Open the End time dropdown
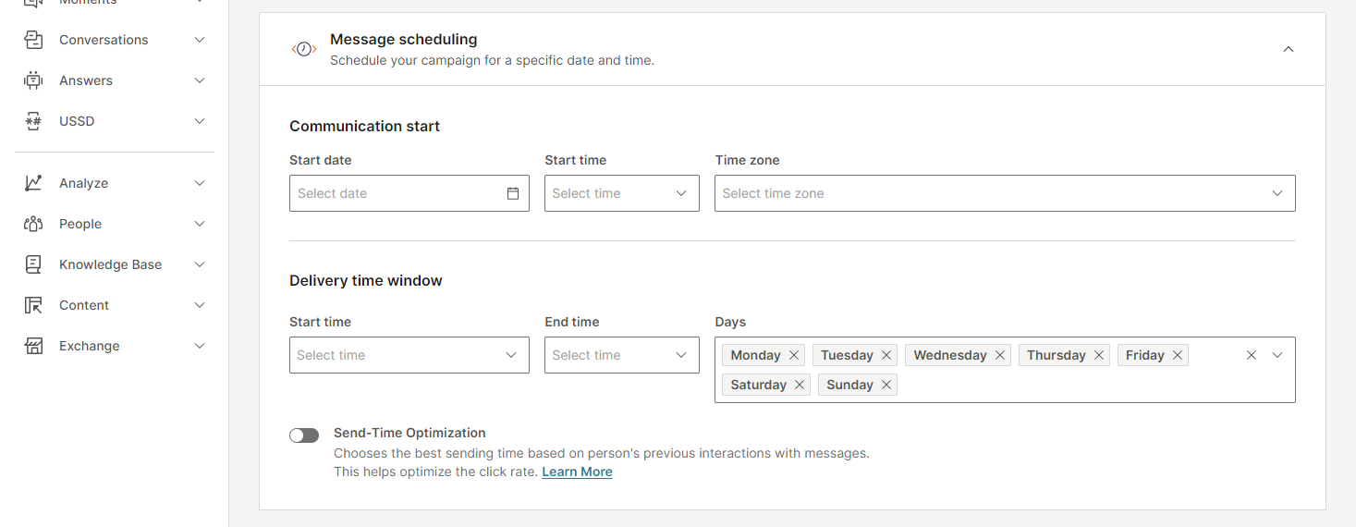 tap(621, 355)
